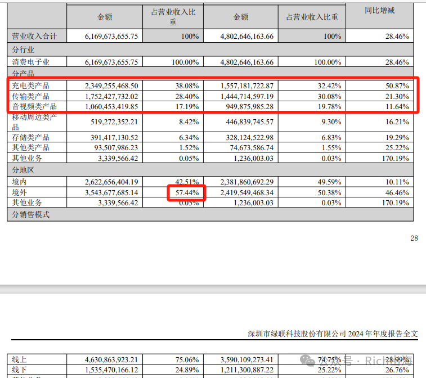This screenshot has width=426, height=378.
Task: Click the 21.30% growth cell
Action: click(x=397, y=97)
